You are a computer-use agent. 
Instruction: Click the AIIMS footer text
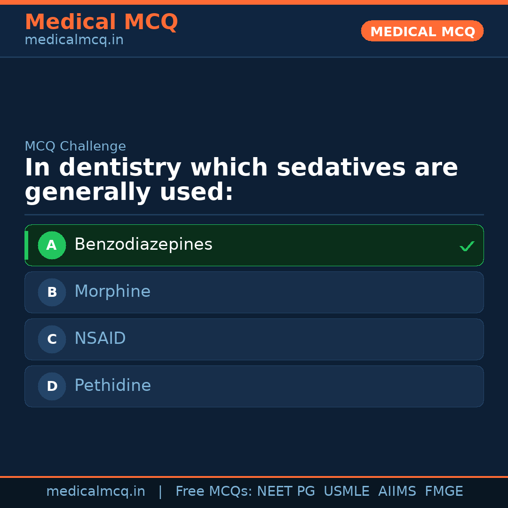click(397, 492)
